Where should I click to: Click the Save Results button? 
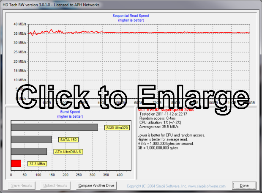[21, 185]
